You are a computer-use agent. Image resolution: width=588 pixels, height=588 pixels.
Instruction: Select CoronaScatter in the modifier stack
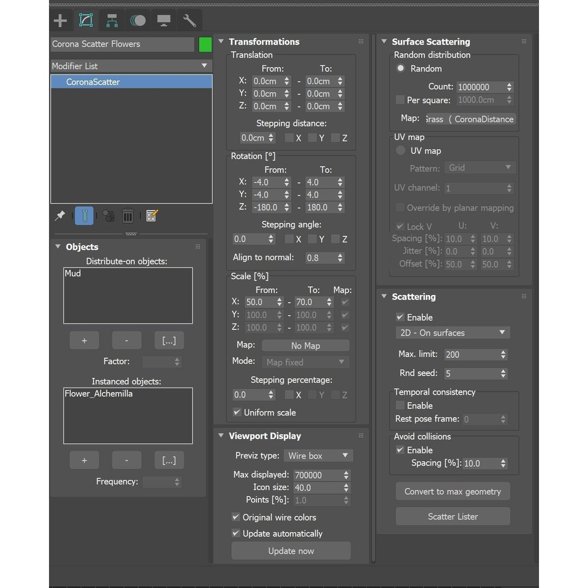point(131,82)
